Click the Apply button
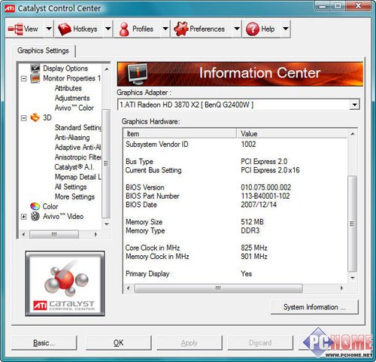Viewport: 376px width, 362px height. tap(190, 342)
